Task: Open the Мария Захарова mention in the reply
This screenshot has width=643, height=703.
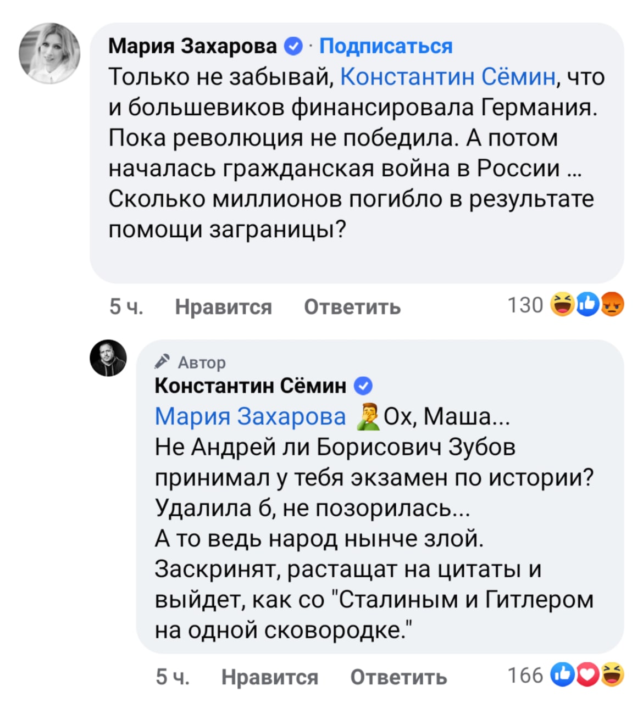Action: [250, 417]
